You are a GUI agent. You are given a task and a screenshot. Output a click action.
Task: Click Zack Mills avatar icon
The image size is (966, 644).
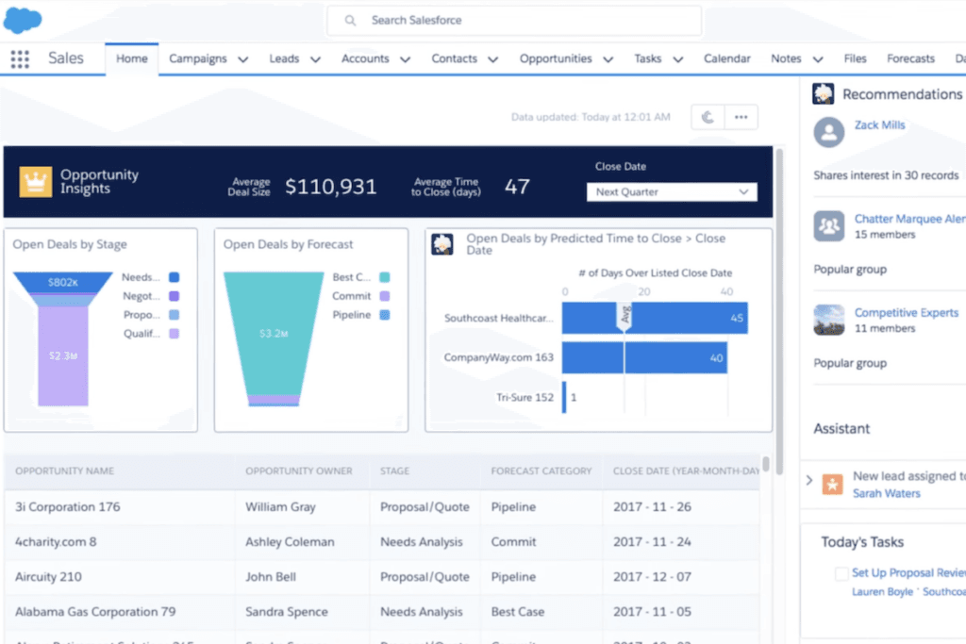coord(828,132)
